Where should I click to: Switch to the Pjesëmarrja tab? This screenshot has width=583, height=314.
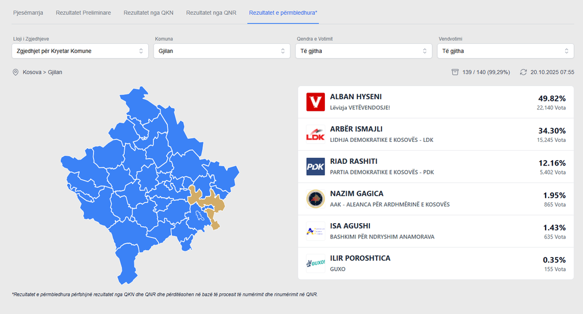tap(28, 12)
